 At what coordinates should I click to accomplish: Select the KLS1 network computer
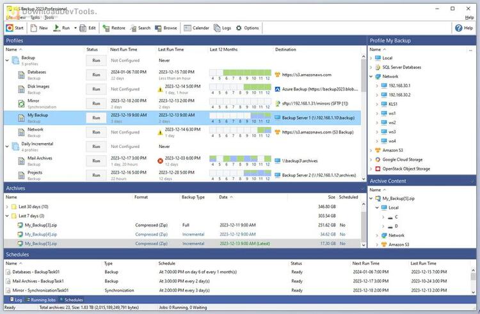[393, 104]
